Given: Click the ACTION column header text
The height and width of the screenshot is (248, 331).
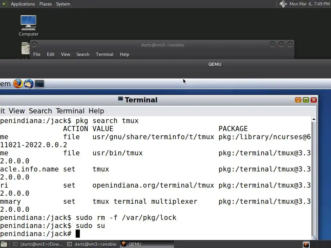Looking at the screenshot, I should click(x=75, y=129).
